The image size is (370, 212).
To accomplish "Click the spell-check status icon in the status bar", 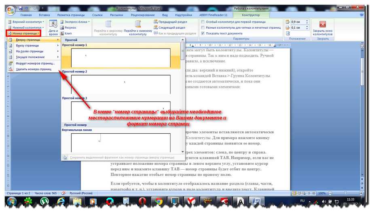I will (x=63, y=193).
